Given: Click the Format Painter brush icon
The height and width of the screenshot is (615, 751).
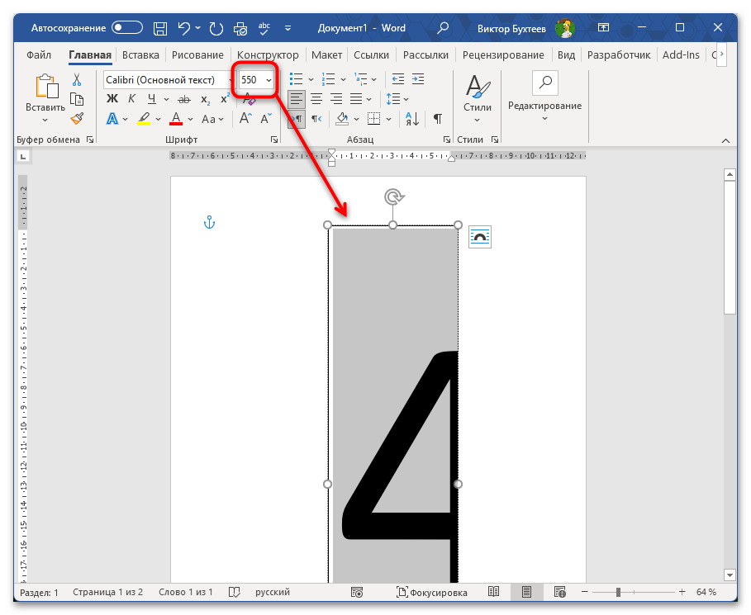Looking at the screenshot, I should tap(77, 119).
